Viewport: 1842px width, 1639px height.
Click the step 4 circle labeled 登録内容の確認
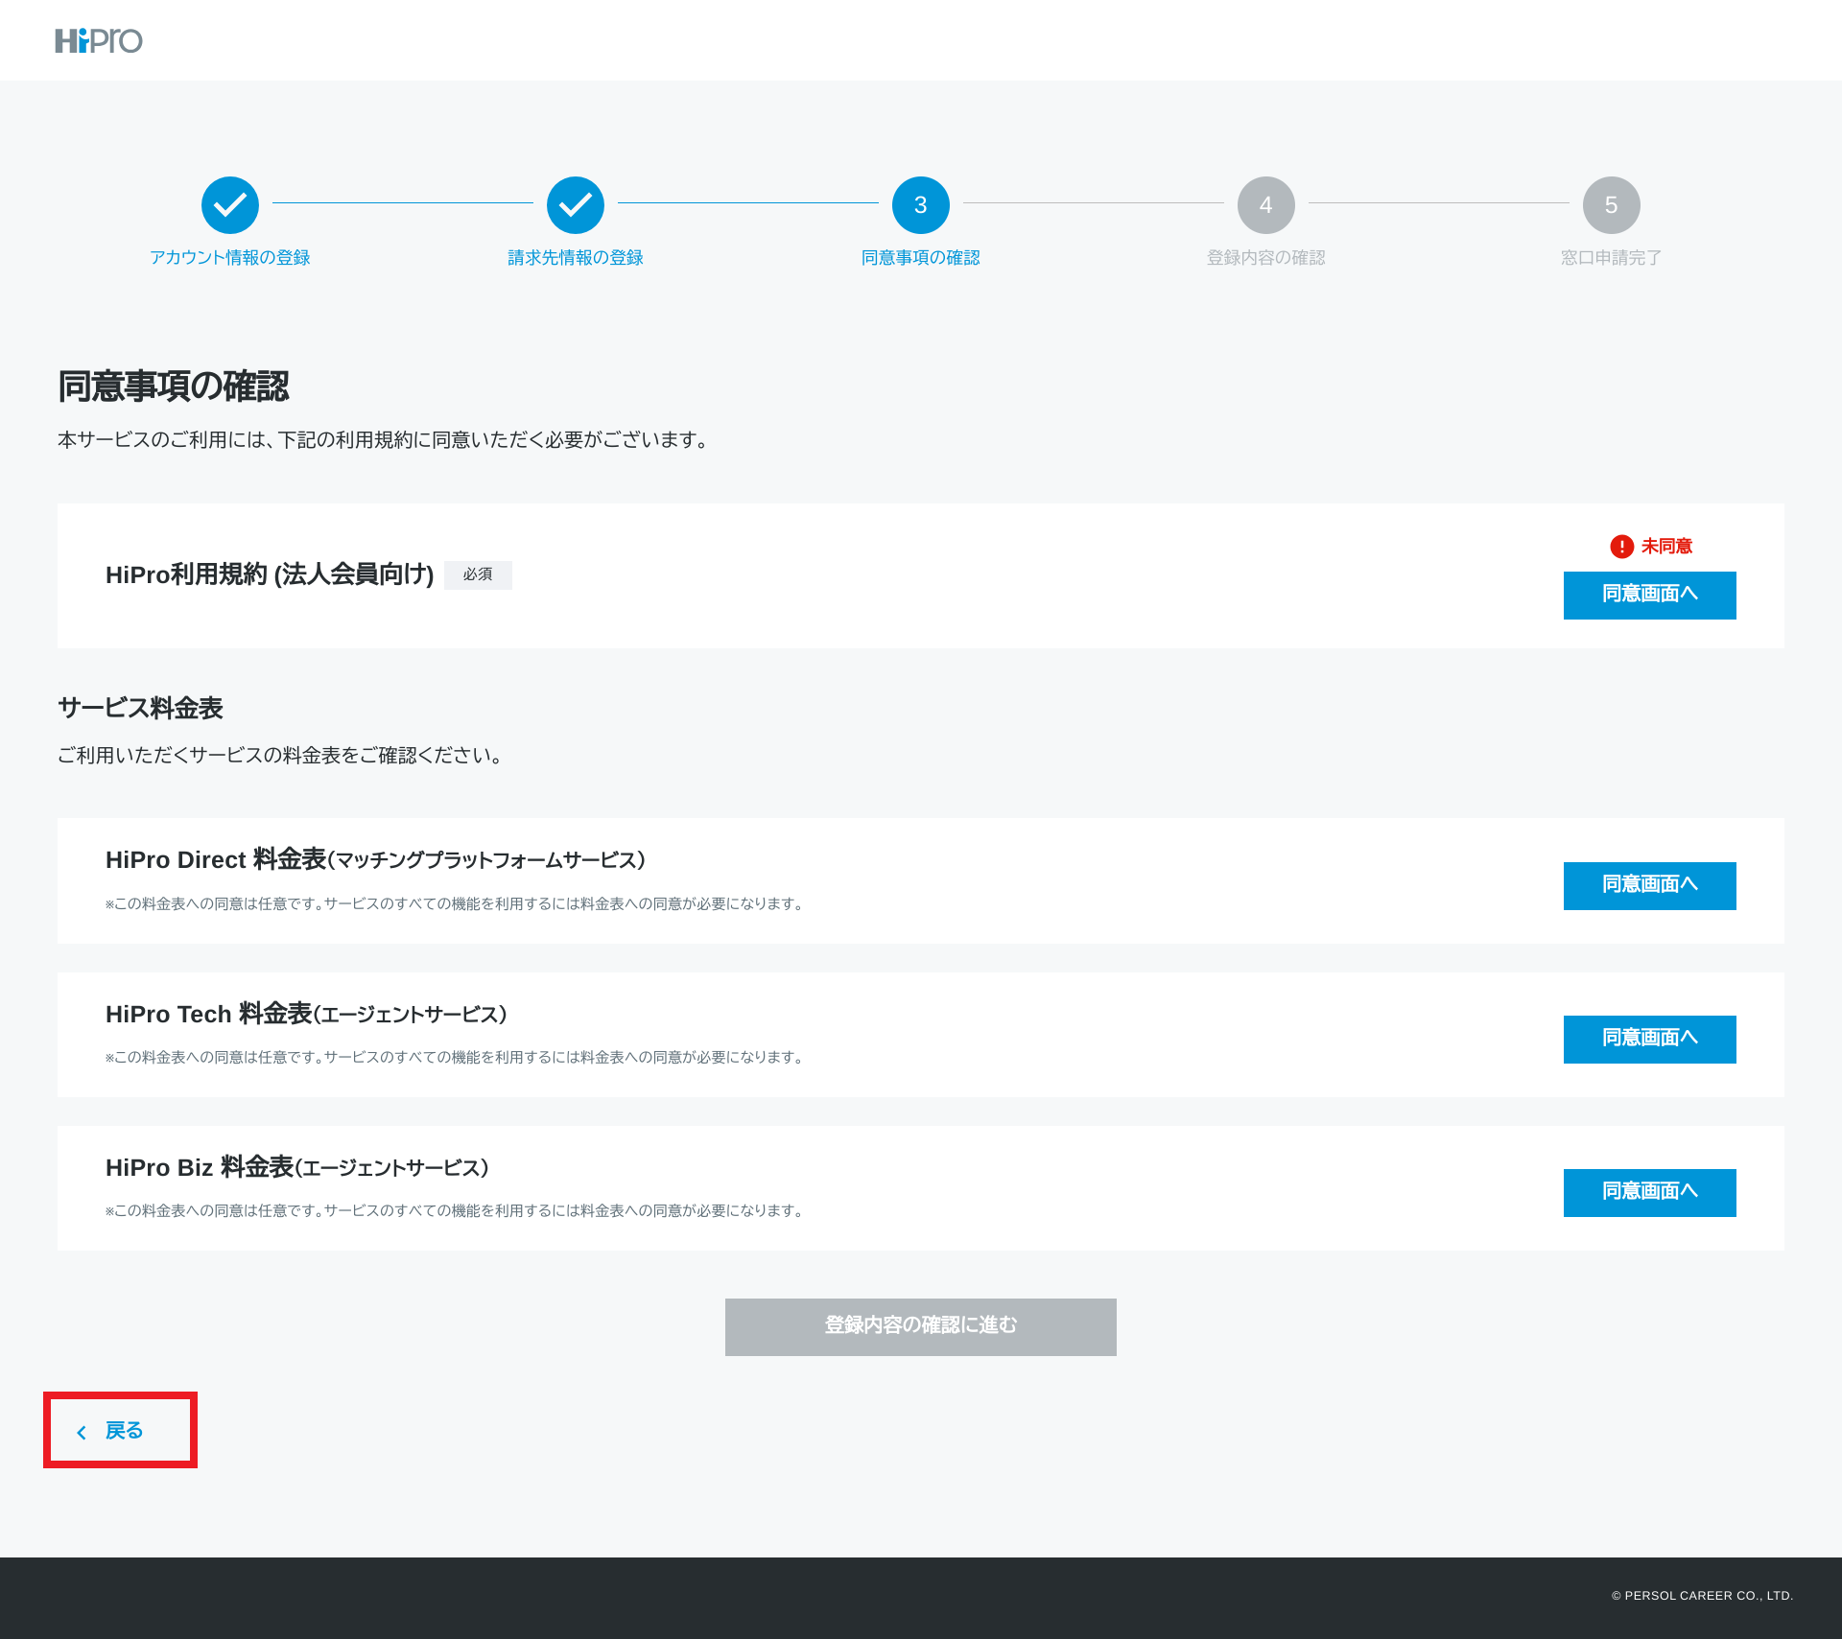[x=1265, y=204]
